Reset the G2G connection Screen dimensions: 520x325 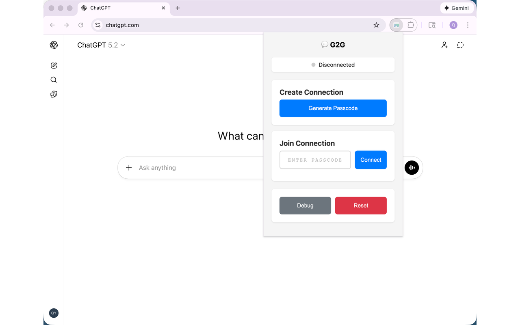(361, 206)
